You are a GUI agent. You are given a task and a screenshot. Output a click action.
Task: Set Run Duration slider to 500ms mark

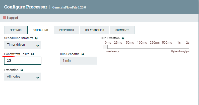pyautogui.click(x=167, y=47)
